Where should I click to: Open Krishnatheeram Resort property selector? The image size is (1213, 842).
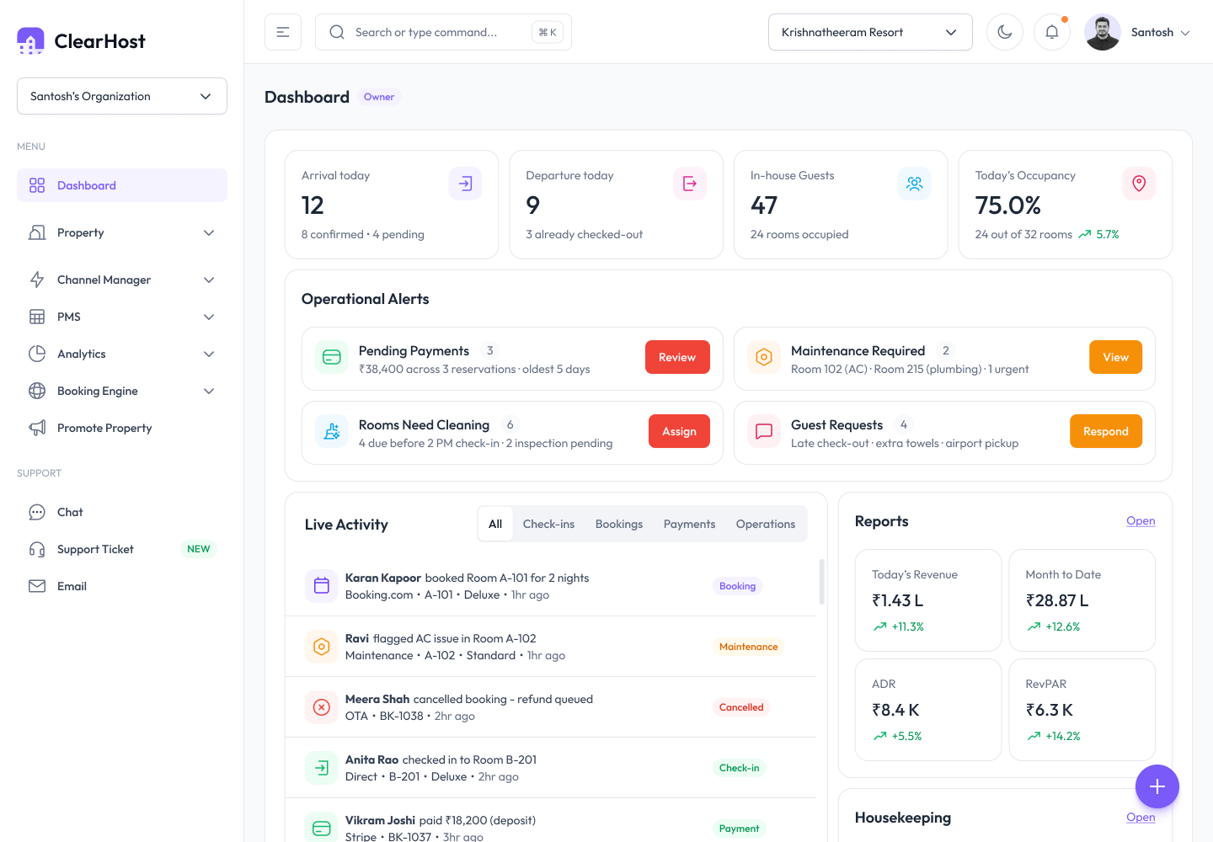[x=870, y=32]
